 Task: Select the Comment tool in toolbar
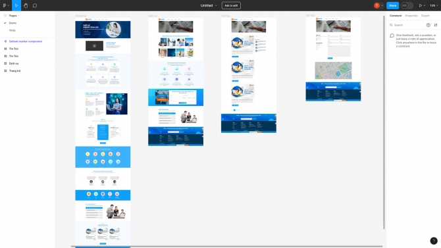click(x=35, y=5)
